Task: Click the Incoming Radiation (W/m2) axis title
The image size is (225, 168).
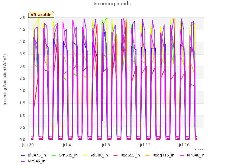Action: (x=5, y=80)
